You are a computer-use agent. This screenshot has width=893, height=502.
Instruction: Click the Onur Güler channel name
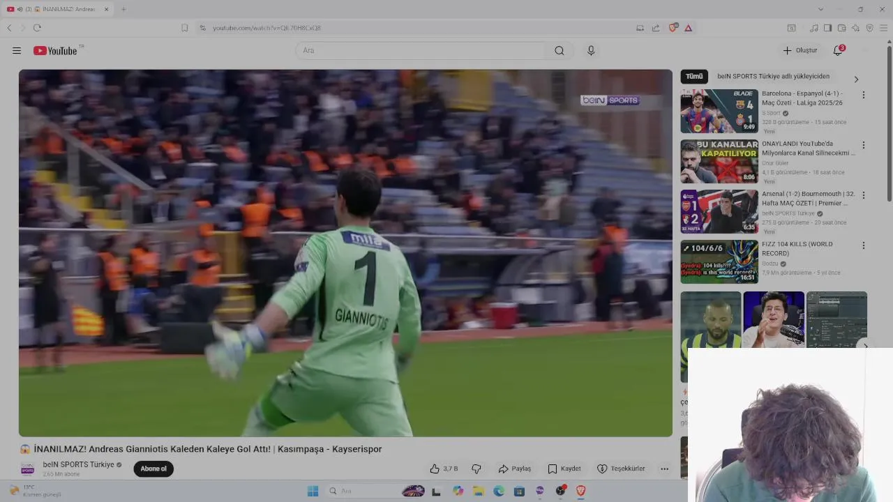coord(775,163)
